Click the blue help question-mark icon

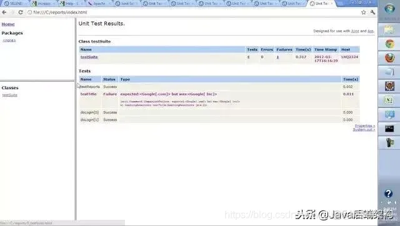click(x=388, y=194)
